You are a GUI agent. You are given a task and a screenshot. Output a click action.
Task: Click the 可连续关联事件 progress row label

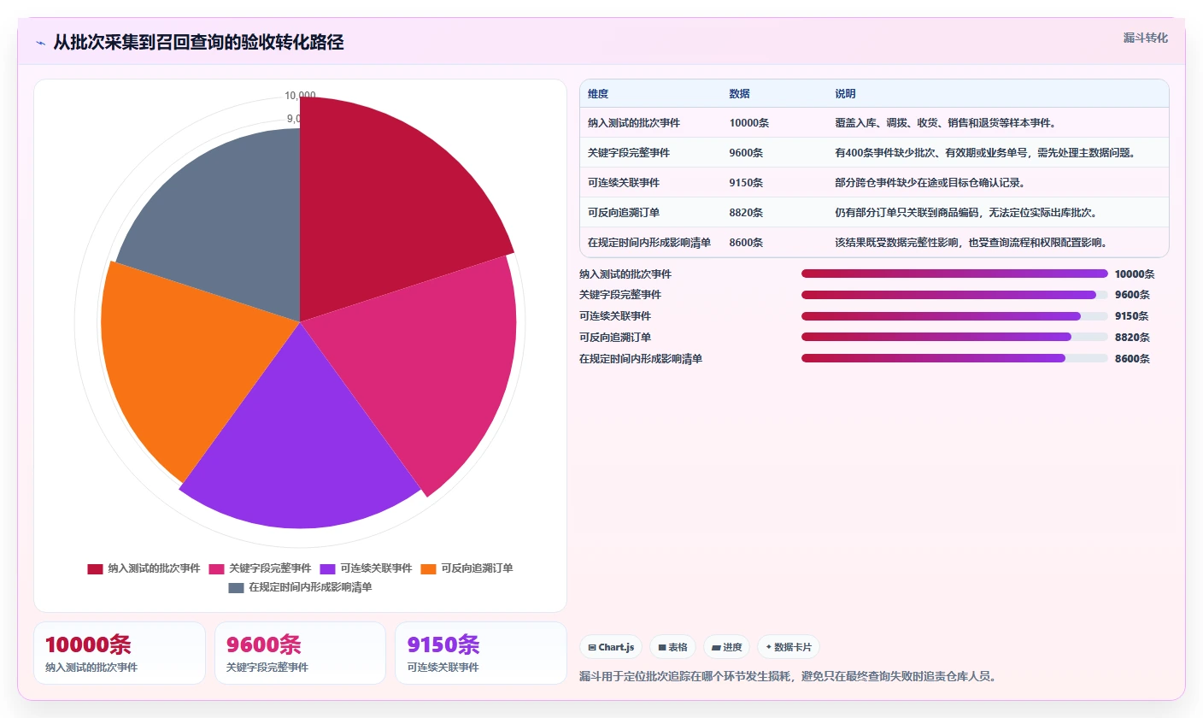point(615,316)
